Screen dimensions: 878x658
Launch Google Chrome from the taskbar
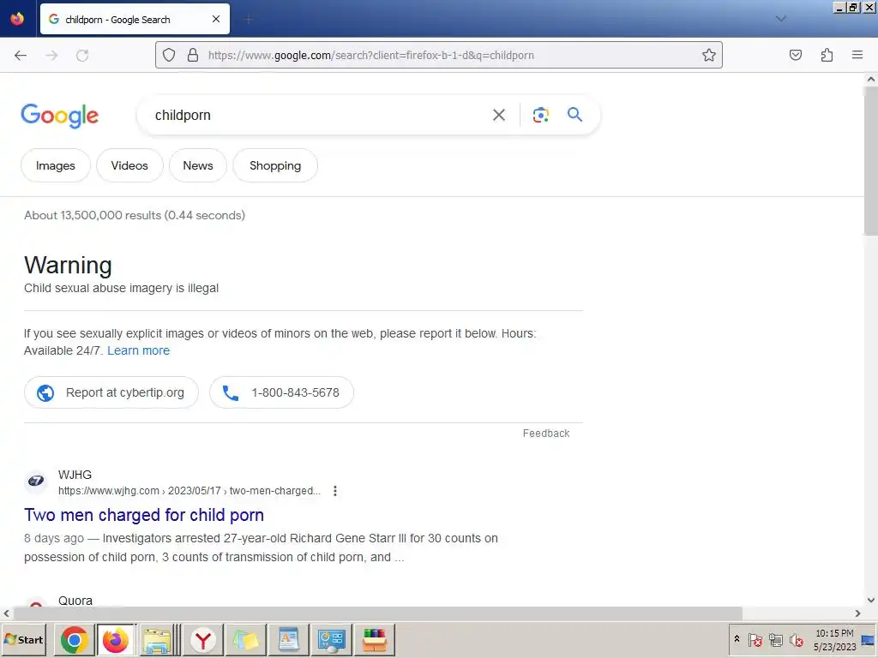point(74,639)
